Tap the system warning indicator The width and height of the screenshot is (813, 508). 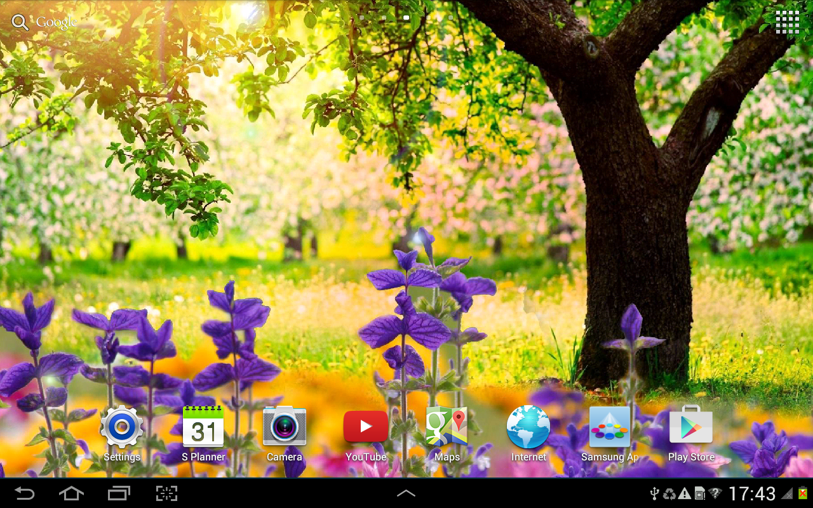point(684,493)
